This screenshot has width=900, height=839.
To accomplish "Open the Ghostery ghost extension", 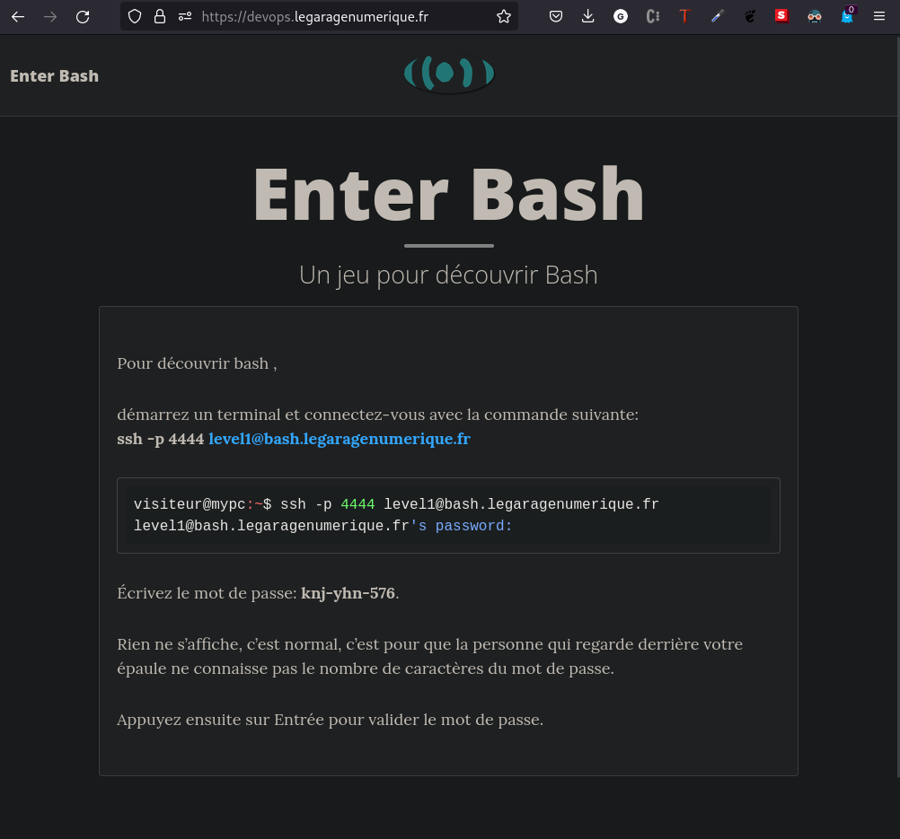I will click(846, 16).
